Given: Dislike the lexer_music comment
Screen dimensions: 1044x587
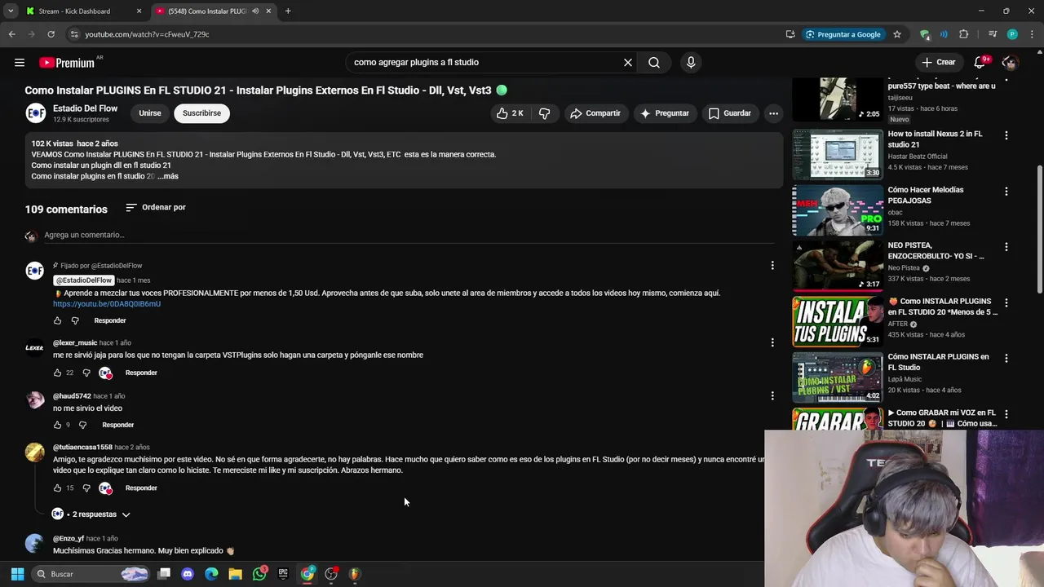Looking at the screenshot, I should click(x=86, y=373).
